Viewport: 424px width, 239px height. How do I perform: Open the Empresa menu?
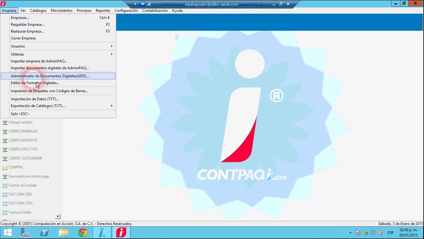pos(9,11)
